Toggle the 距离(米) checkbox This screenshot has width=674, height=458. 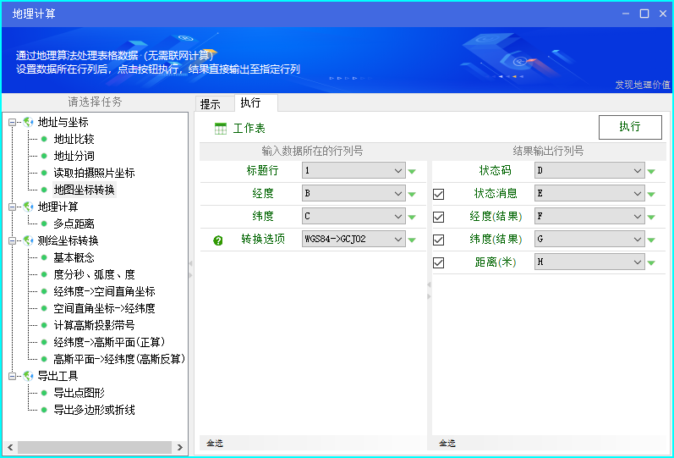pos(438,262)
